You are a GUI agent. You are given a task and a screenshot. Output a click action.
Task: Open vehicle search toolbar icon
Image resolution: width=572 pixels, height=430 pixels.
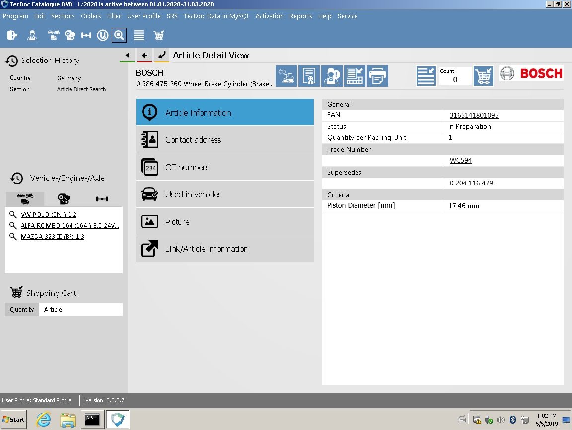coord(53,35)
